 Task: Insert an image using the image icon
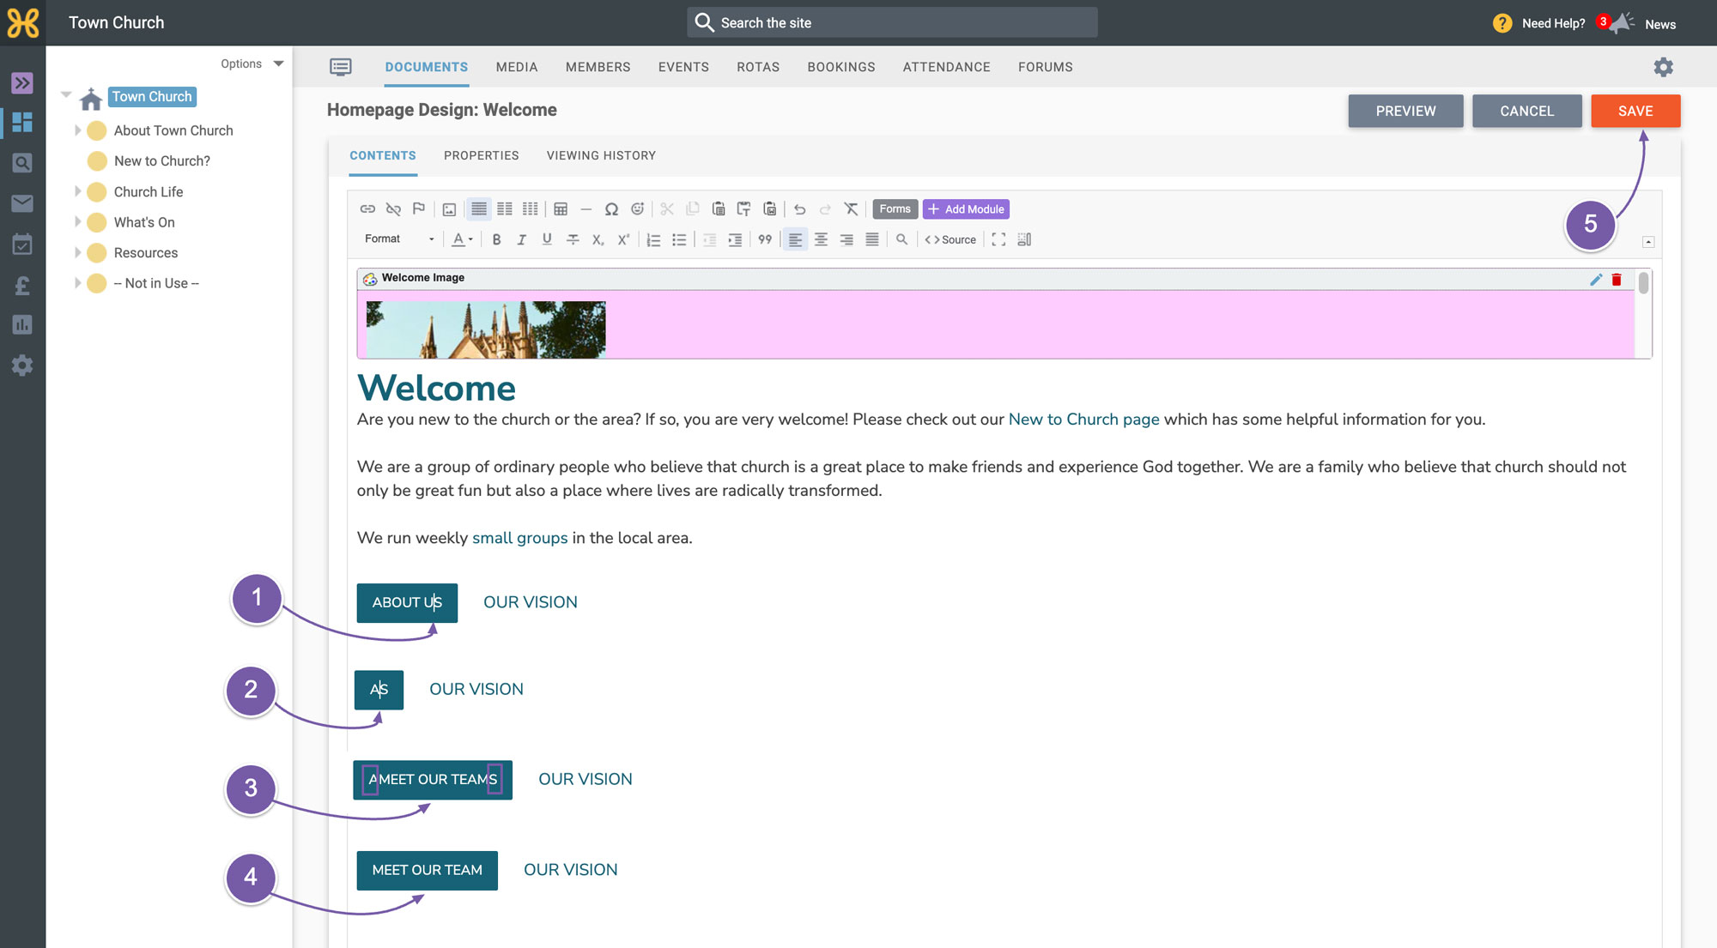tap(449, 209)
